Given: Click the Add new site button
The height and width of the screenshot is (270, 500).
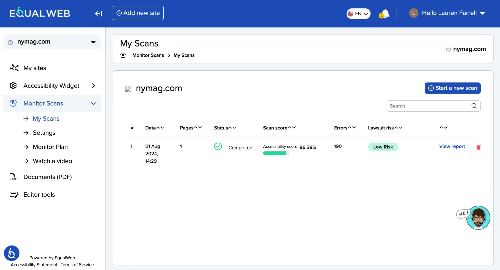Looking at the screenshot, I should click(138, 13).
